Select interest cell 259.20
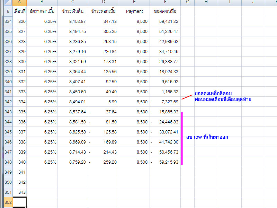 click(x=104, y=162)
